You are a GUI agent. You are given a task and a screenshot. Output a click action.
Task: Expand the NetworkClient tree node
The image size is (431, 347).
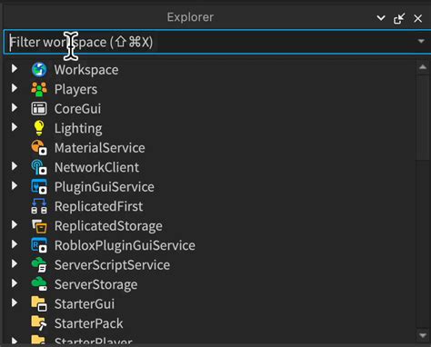click(15, 166)
